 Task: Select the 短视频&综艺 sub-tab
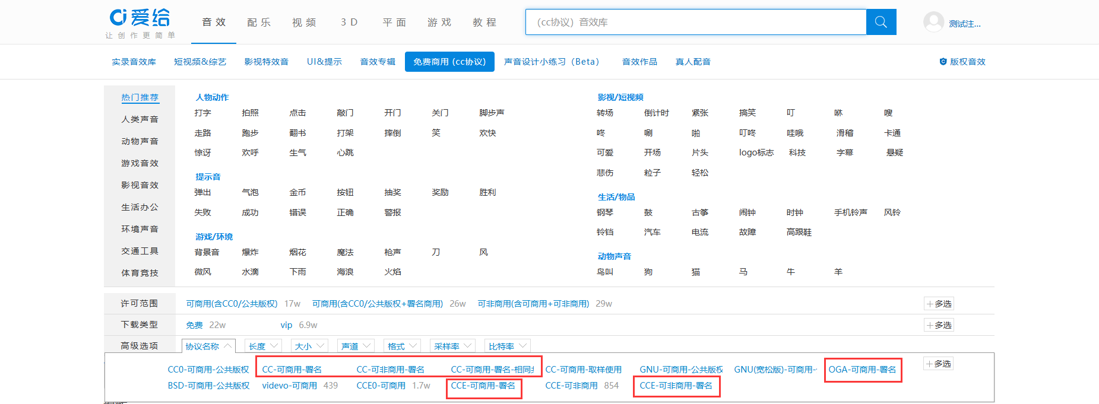[200, 62]
